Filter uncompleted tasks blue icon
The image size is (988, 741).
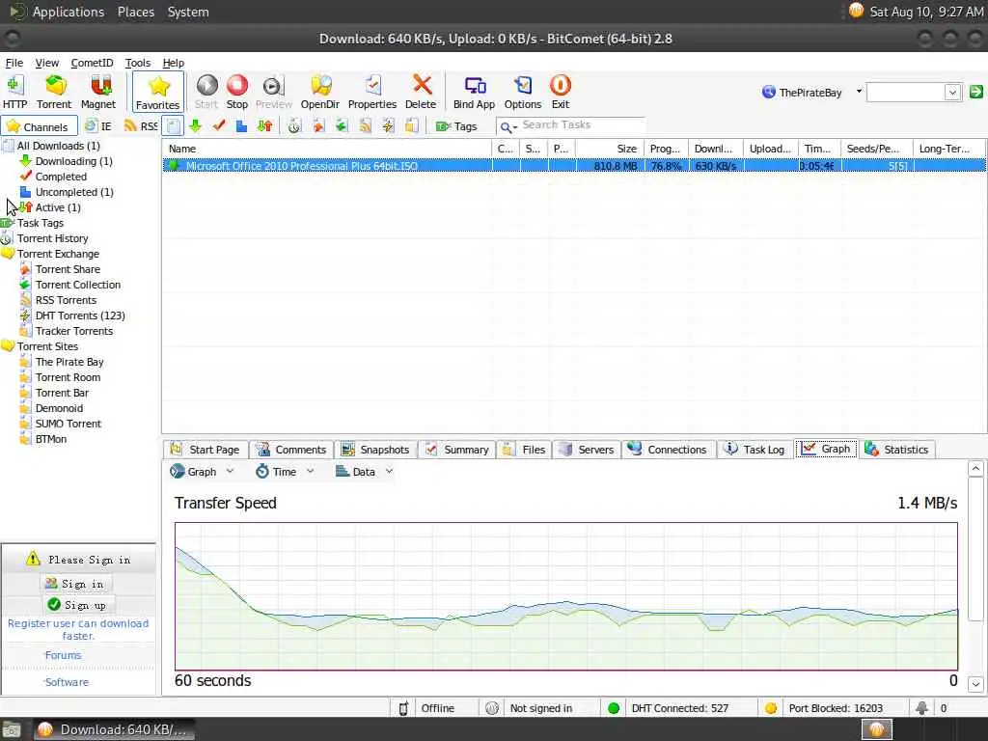tap(241, 126)
